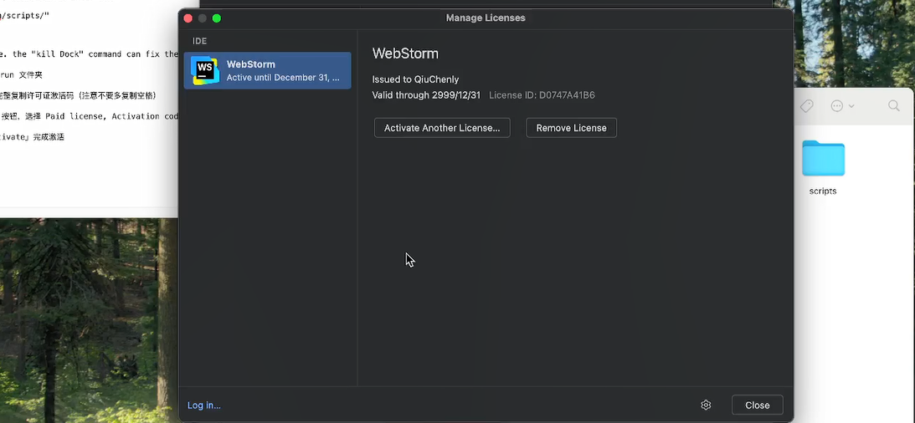
Task: Click the Issued to QiuChenly text
Action: 415,79
